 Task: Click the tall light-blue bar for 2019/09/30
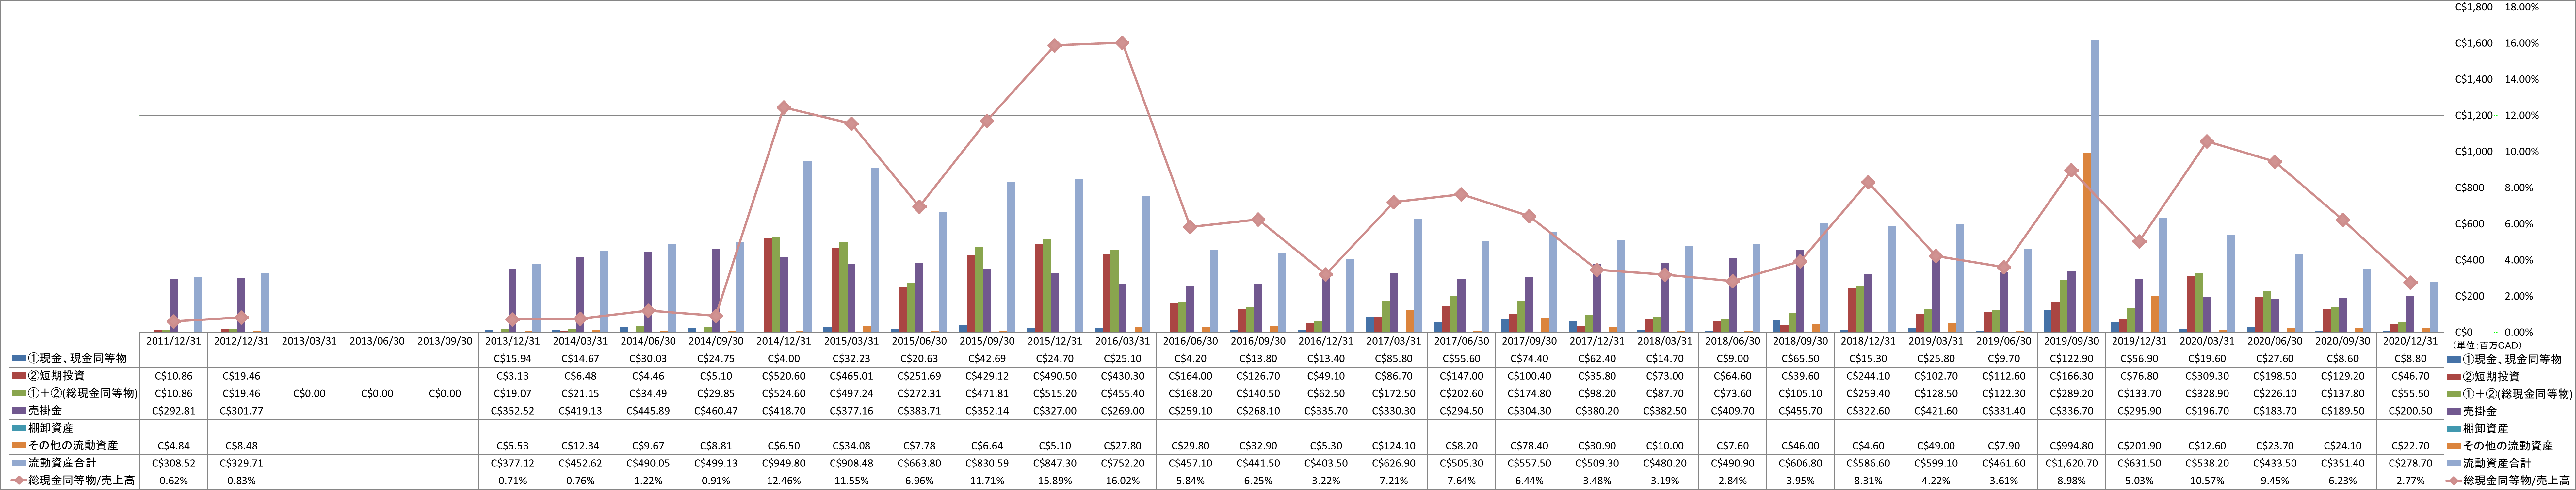2095,186
